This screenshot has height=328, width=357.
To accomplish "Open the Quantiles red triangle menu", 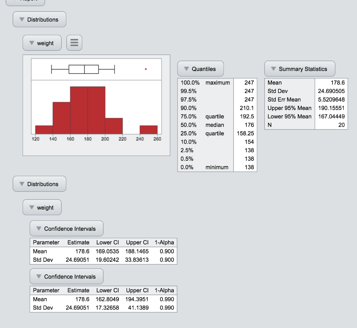I will [186, 69].
